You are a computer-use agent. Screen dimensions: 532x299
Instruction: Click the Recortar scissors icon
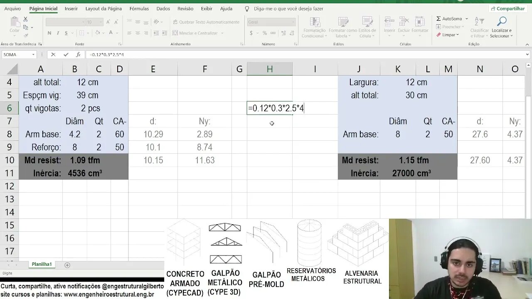pos(25,20)
